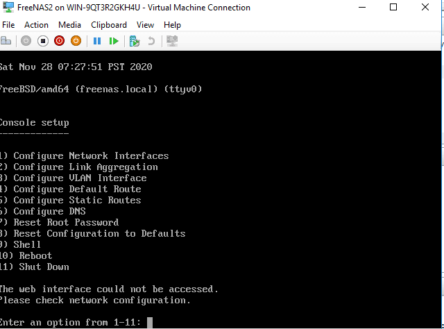Maximize the Virtual Machine Connection window
The image size is (444, 329).
(x=393, y=7)
